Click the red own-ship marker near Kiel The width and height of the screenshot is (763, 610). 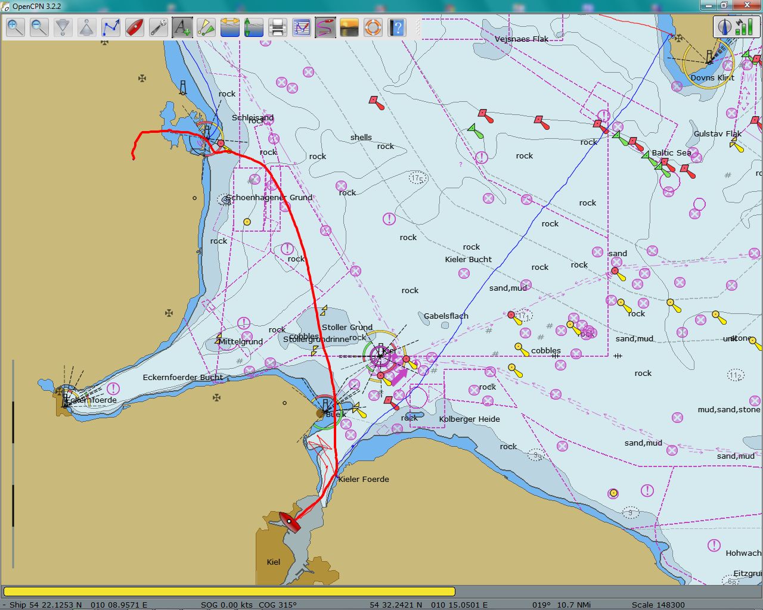coord(290,521)
